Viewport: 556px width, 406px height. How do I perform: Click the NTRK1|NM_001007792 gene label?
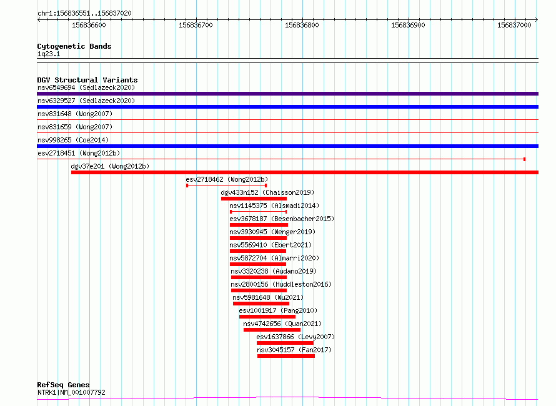pyautogui.click(x=71, y=392)
